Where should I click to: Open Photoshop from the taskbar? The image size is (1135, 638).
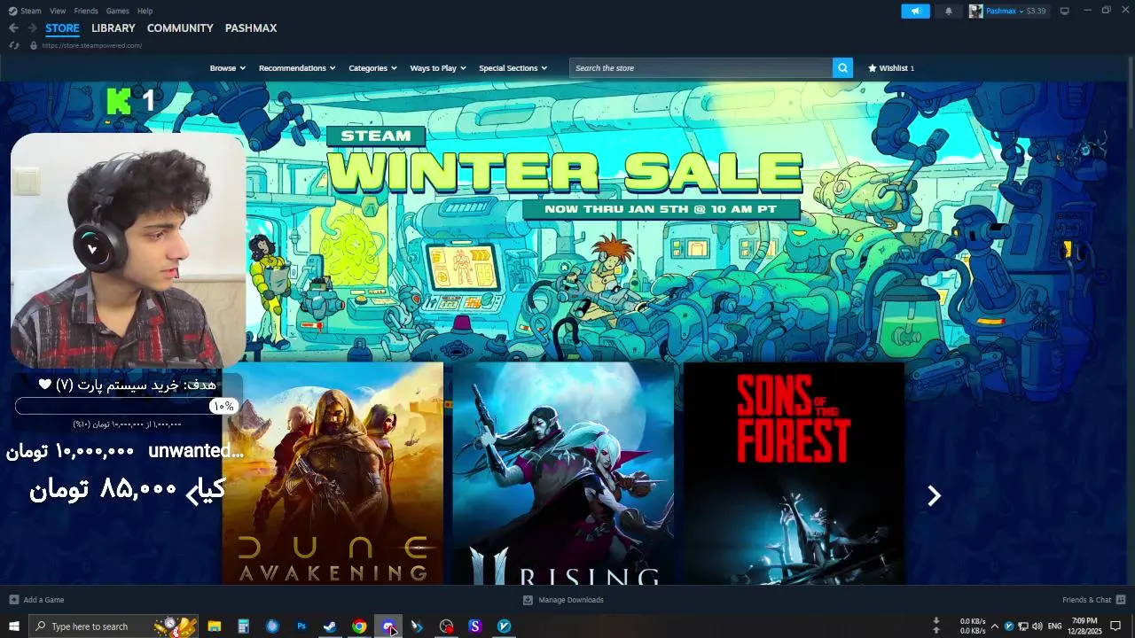[x=301, y=626]
